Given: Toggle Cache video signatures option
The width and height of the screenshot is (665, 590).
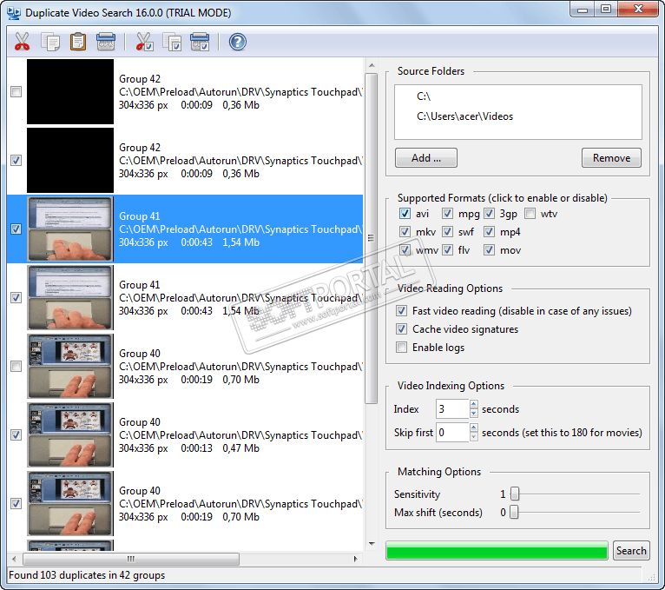Looking at the screenshot, I should coord(401,329).
